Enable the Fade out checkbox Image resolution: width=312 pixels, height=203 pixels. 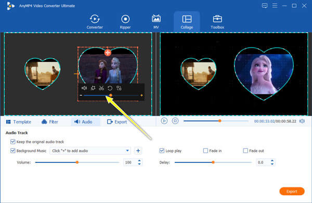tap(245, 150)
